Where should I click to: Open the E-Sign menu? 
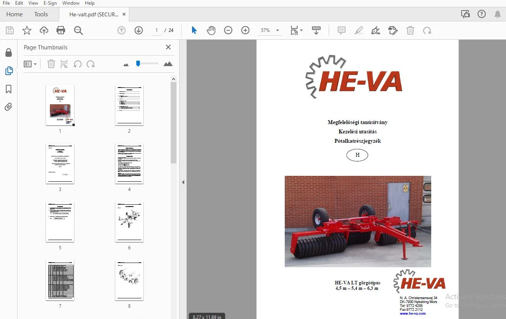point(50,3)
